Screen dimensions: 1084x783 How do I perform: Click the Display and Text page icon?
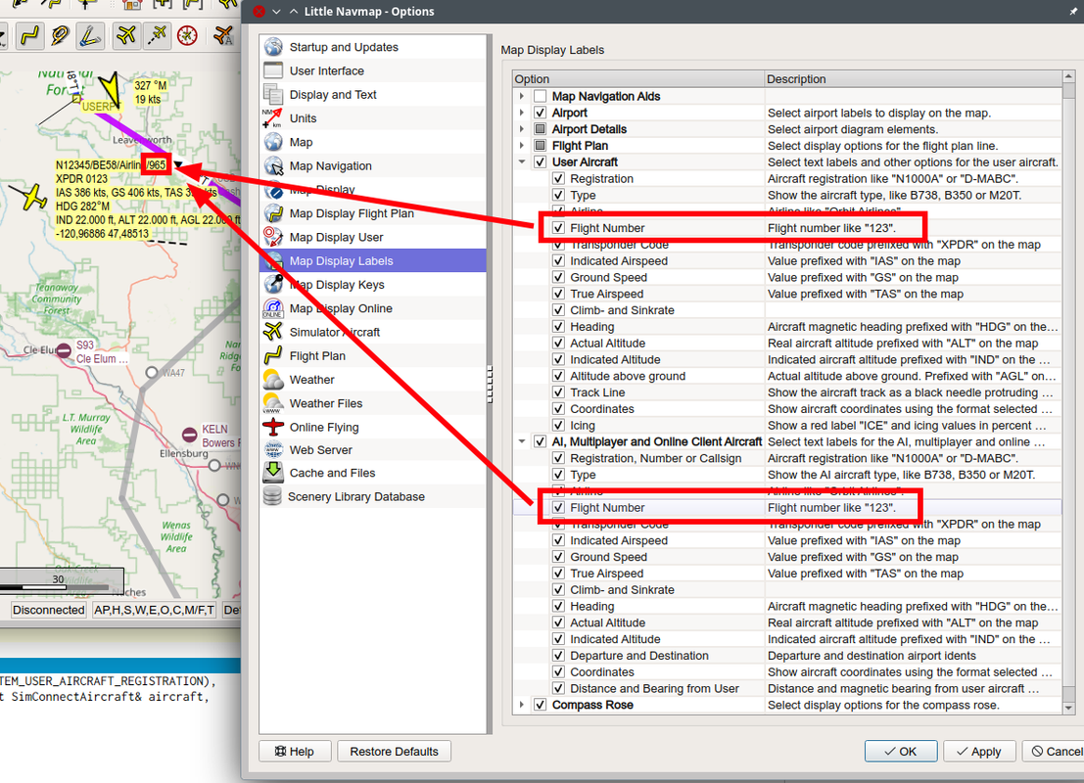(274, 95)
